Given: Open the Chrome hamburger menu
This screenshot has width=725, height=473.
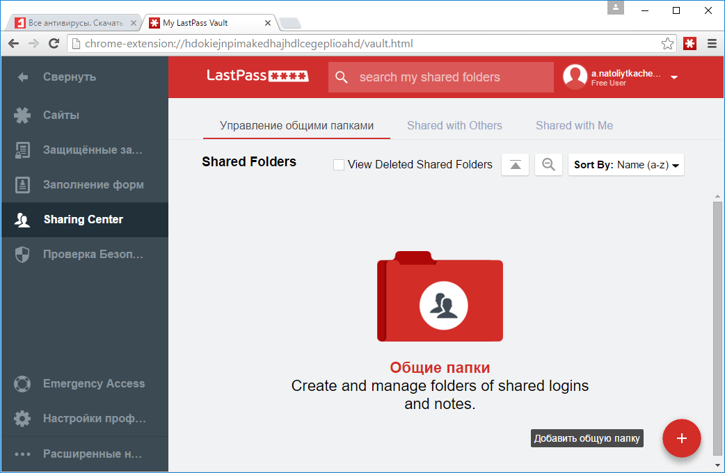Looking at the screenshot, I should coord(712,43).
